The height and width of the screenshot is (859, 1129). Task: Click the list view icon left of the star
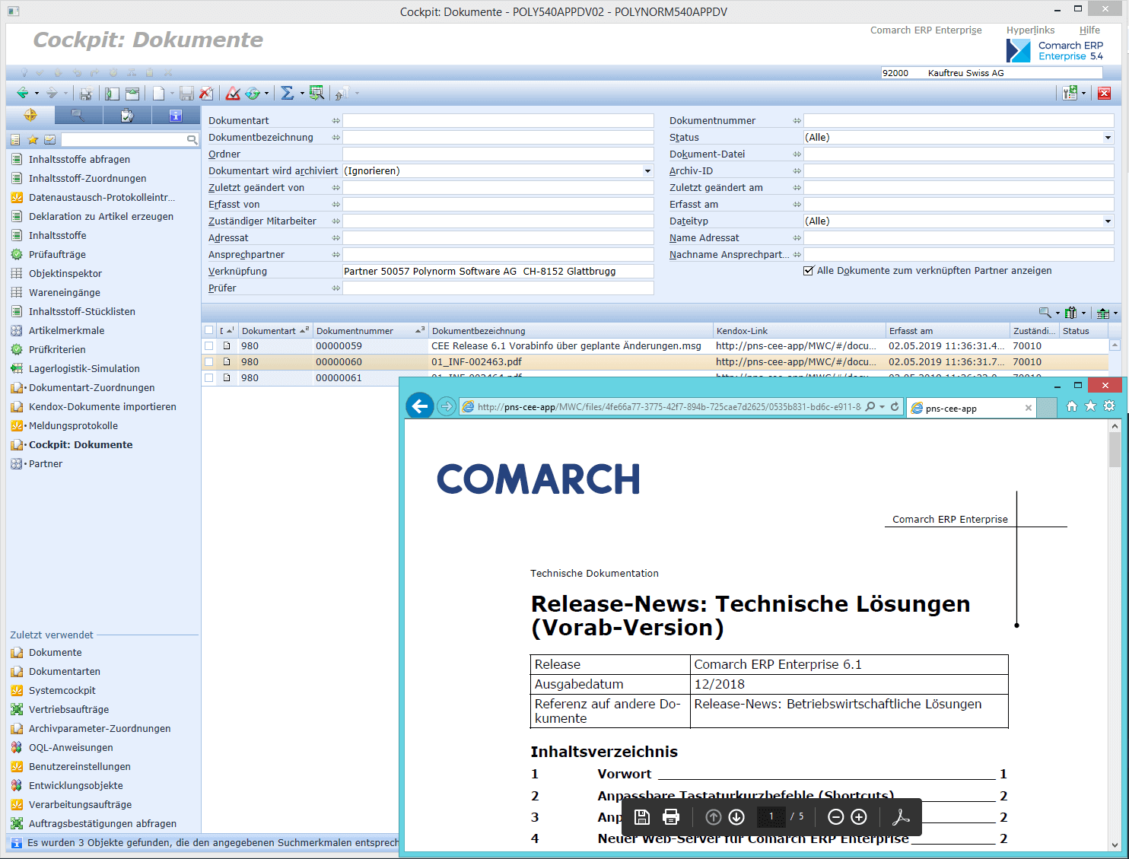[15, 140]
